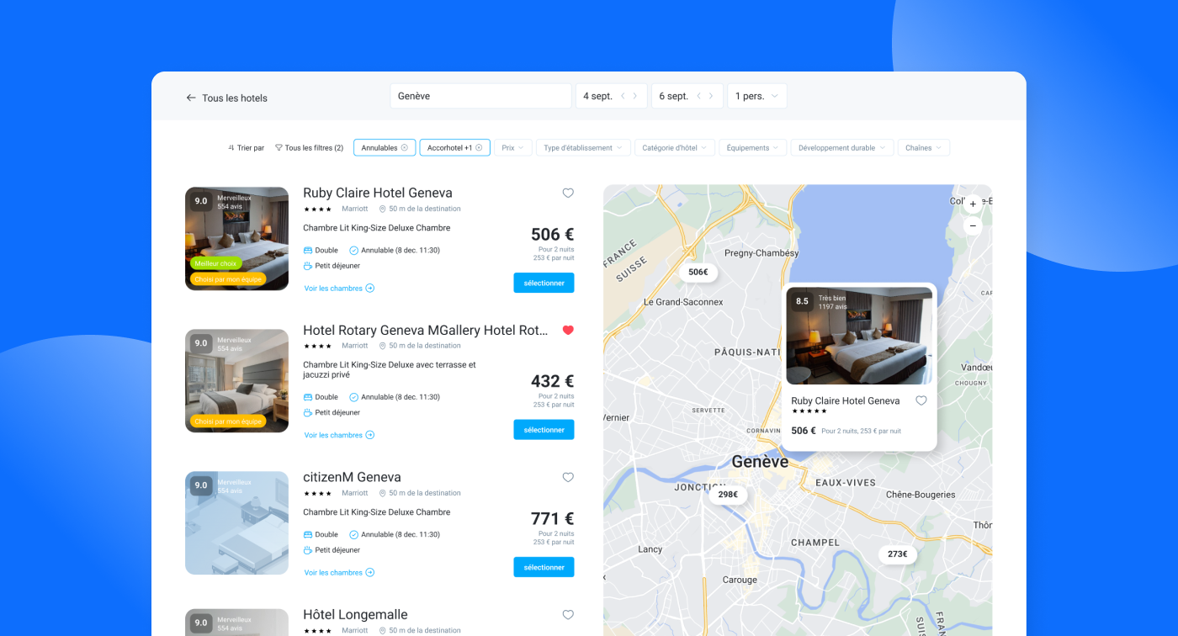The height and width of the screenshot is (636, 1178).
Task: Favorite Ruby Claire Hotel Geneva in the list
Action: (x=568, y=193)
